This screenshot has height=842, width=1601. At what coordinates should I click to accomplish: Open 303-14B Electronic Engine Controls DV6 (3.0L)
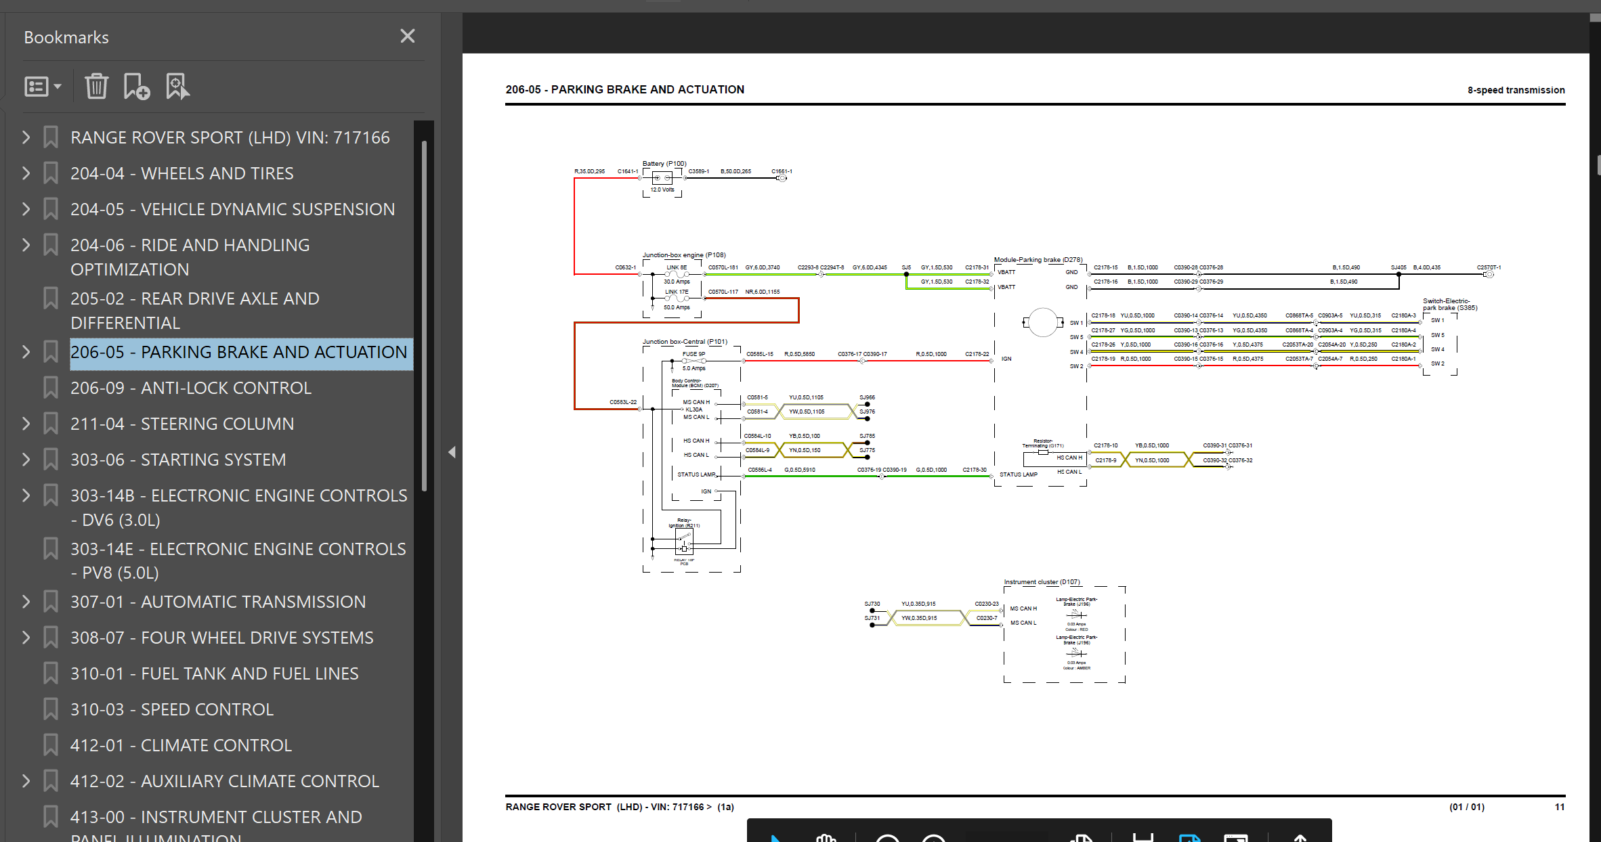(x=239, y=508)
